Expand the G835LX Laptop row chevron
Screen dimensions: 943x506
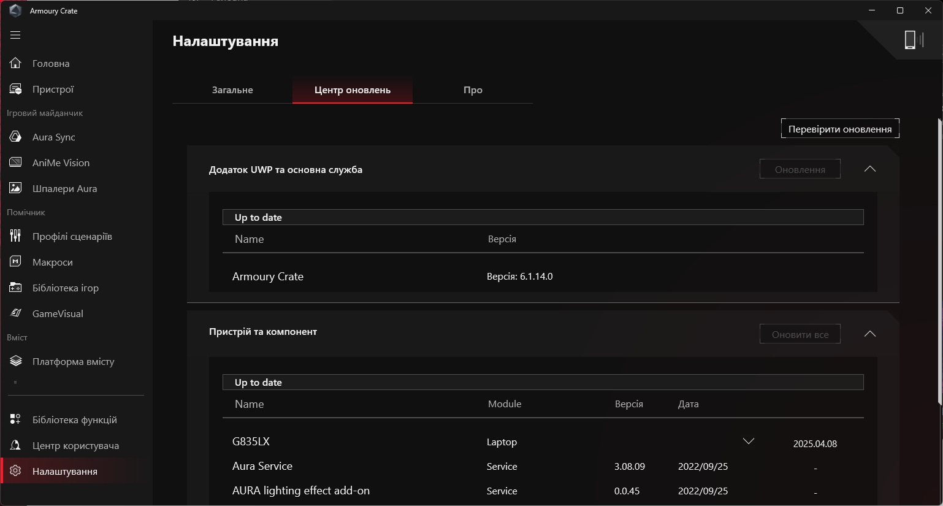point(748,442)
